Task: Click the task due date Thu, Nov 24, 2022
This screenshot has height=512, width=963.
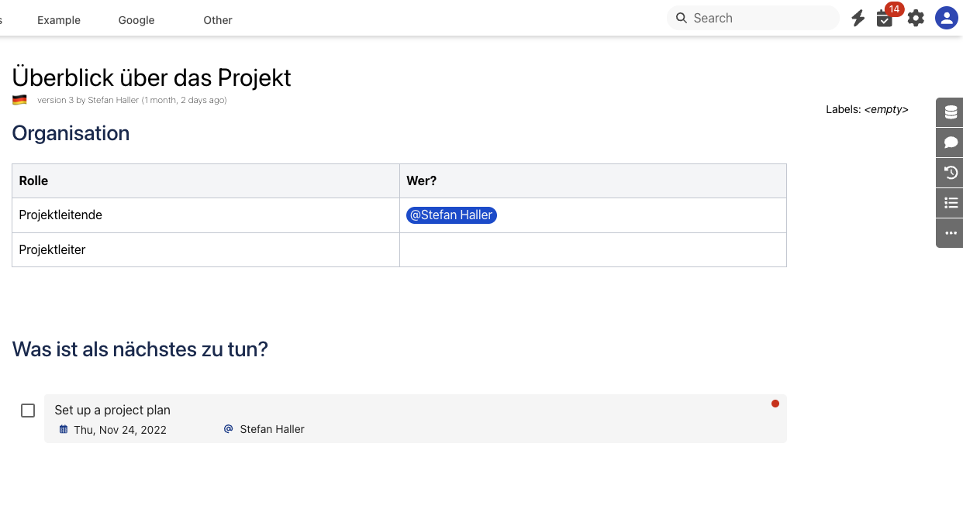Action: pyautogui.click(x=119, y=430)
